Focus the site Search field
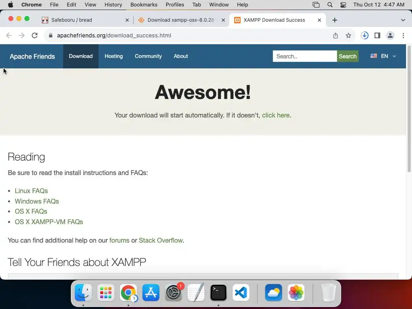The image size is (412, 309). tap(305, 56)
